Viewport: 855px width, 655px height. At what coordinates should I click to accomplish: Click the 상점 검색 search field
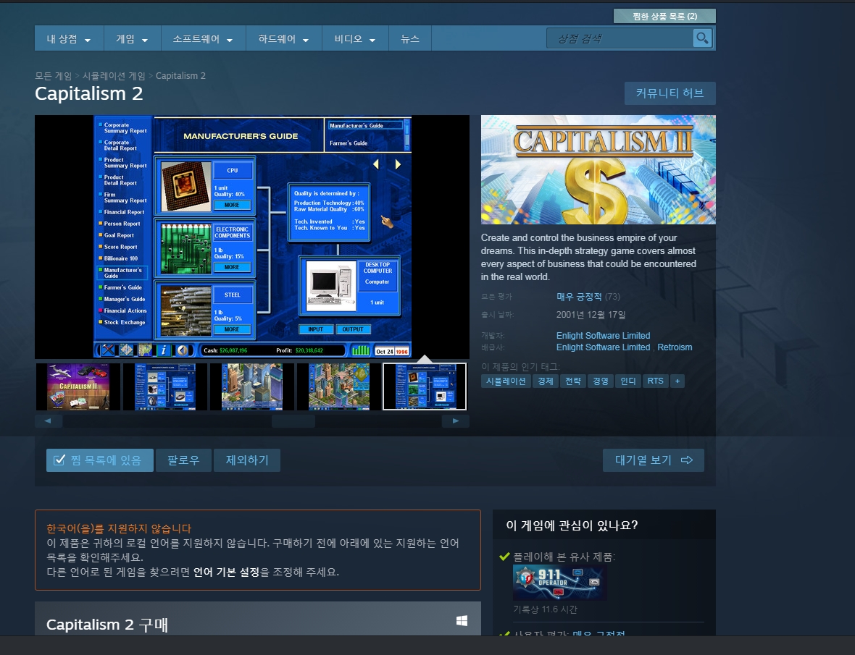[x=620, y=38]
